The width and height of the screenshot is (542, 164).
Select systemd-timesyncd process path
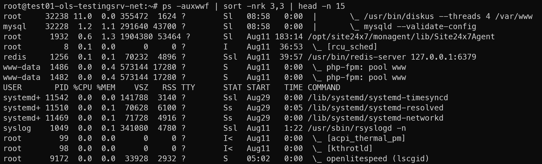point(378,98)
